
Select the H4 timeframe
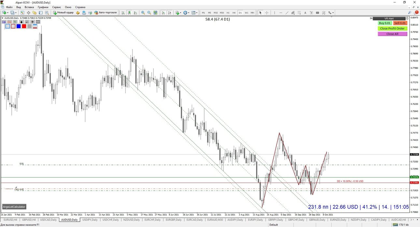[234, 13]
